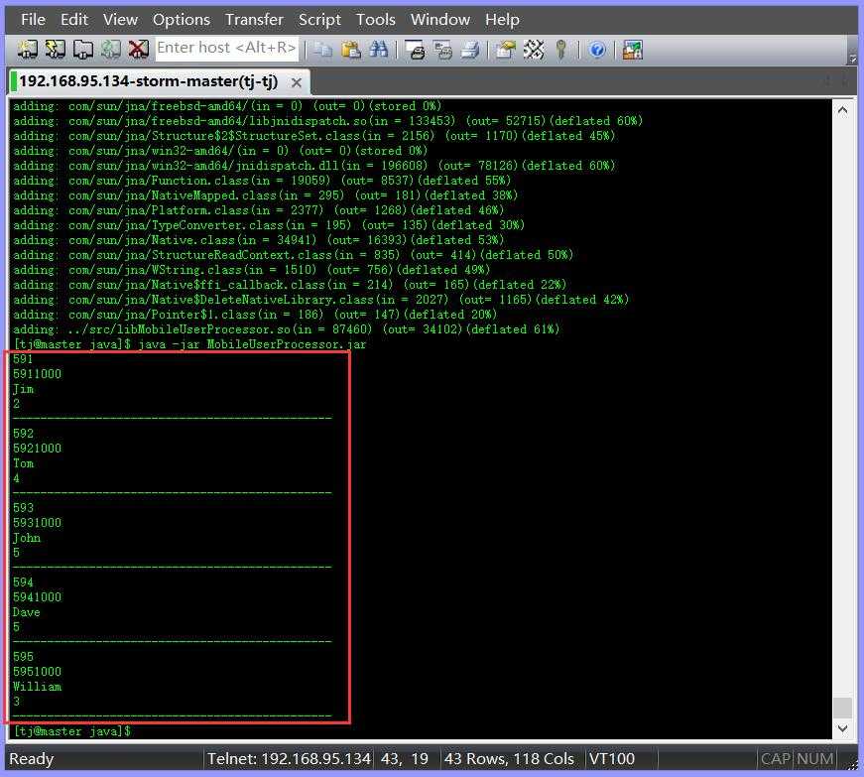The height and width of the screenshot is (777, 864).
Task: Click the output line 5911000
Action: click(37, 374)
